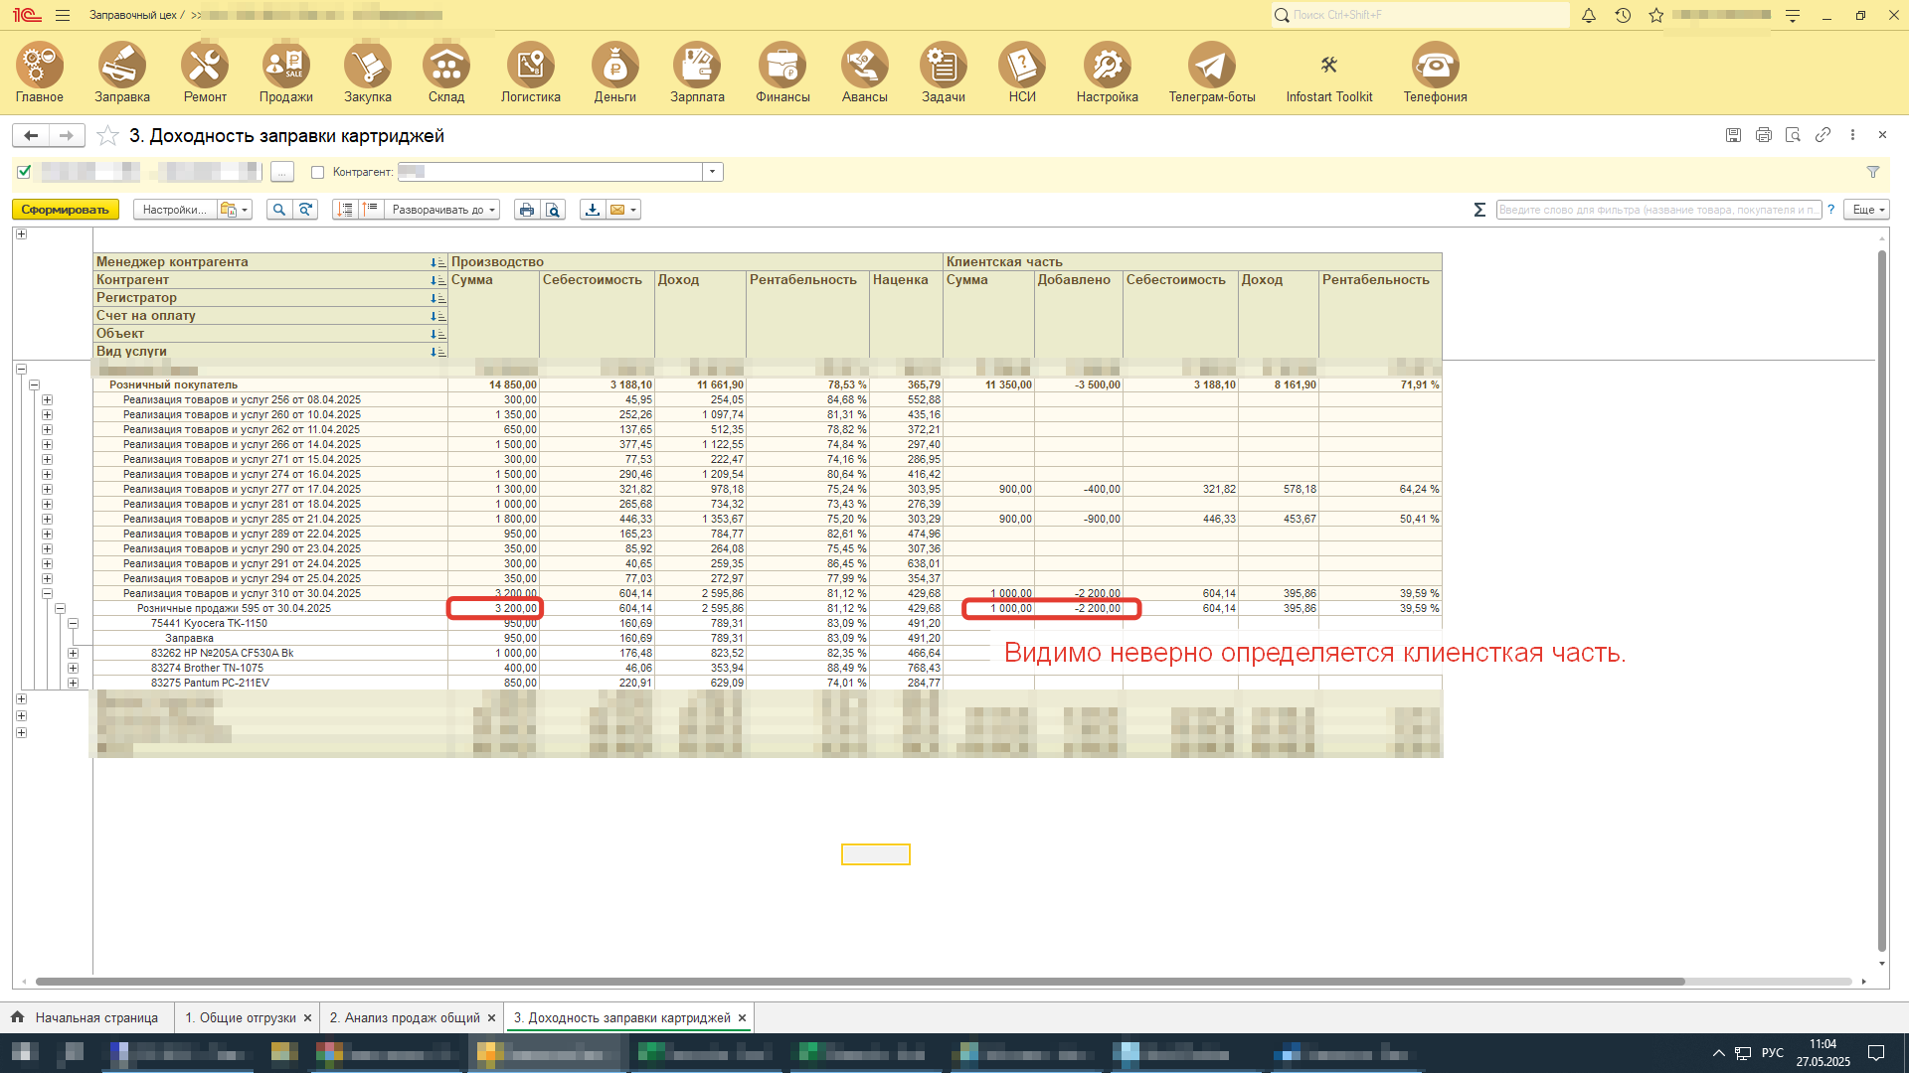Click the find (magnifier) toolbar icon
The image size is (1909, 1073).
pos(279,210)
